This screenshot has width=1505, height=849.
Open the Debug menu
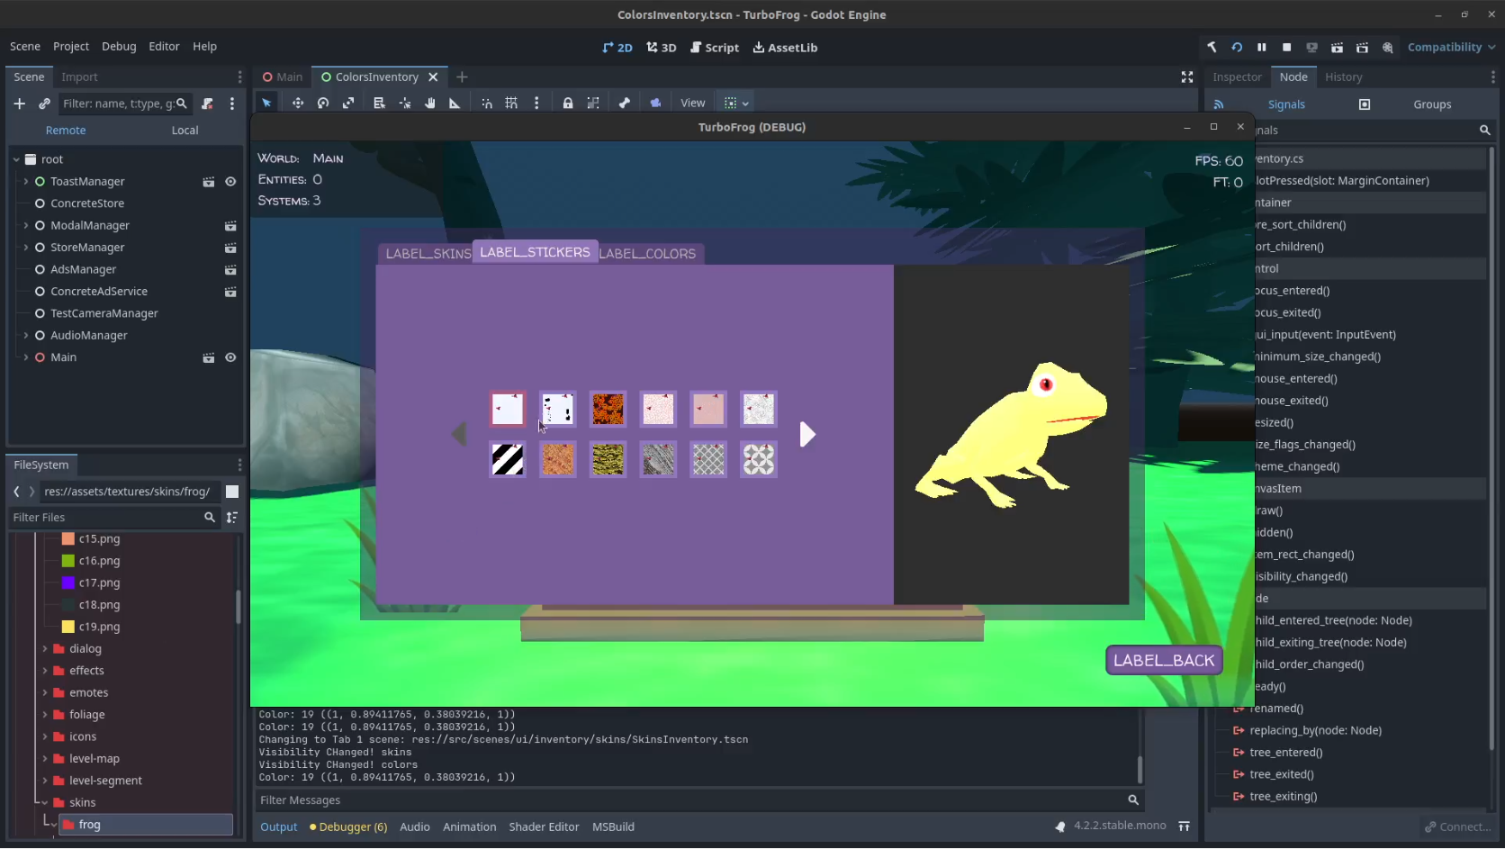(119, 46)
